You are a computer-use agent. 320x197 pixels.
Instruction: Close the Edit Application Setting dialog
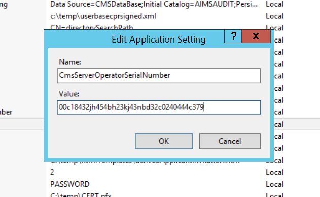point(256,36)
